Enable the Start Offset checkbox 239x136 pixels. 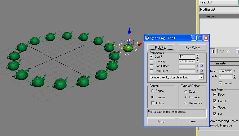coord(151,66)
